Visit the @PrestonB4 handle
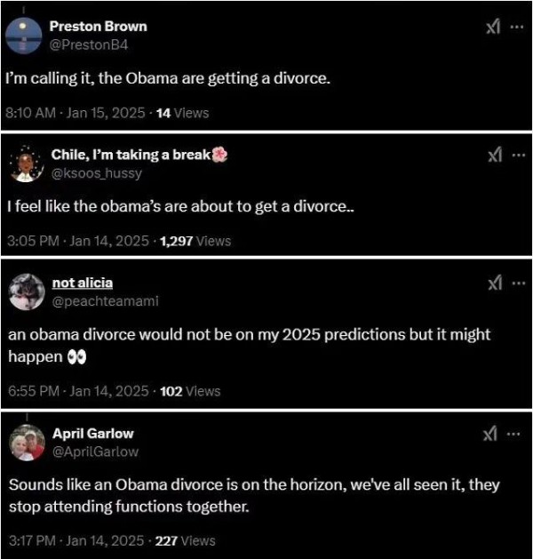533x559 pixels. point(94,44)
